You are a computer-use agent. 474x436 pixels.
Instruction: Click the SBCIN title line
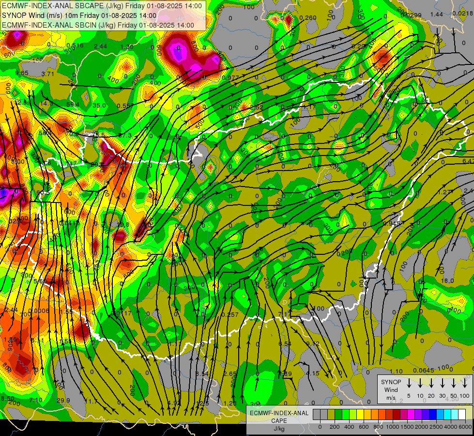(98, 25)
